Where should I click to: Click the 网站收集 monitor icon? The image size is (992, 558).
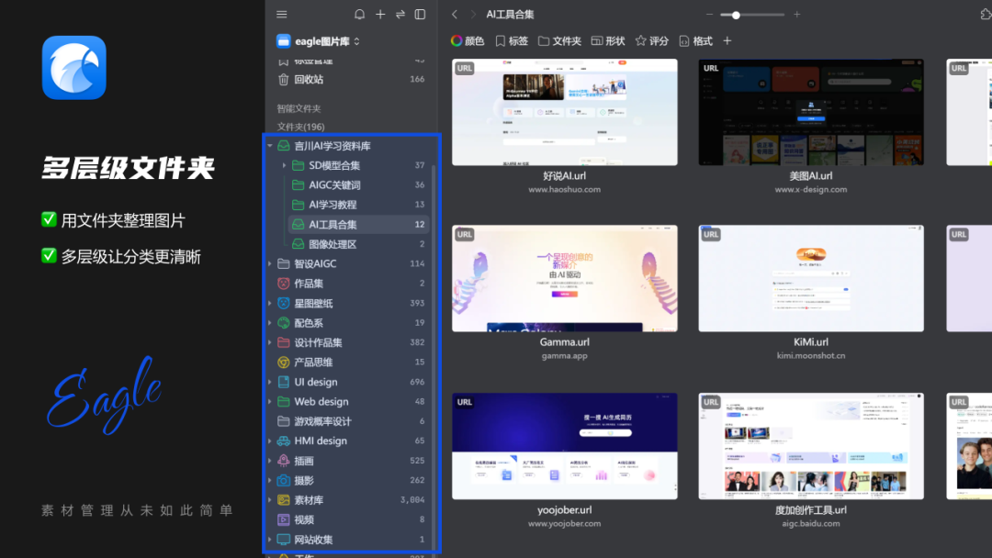click(x=284, y=540)
